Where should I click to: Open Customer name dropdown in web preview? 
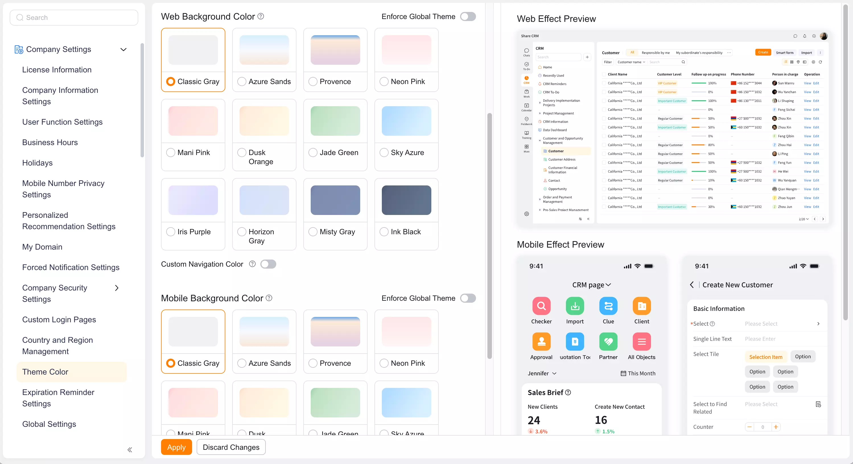[x=631, y=62]
